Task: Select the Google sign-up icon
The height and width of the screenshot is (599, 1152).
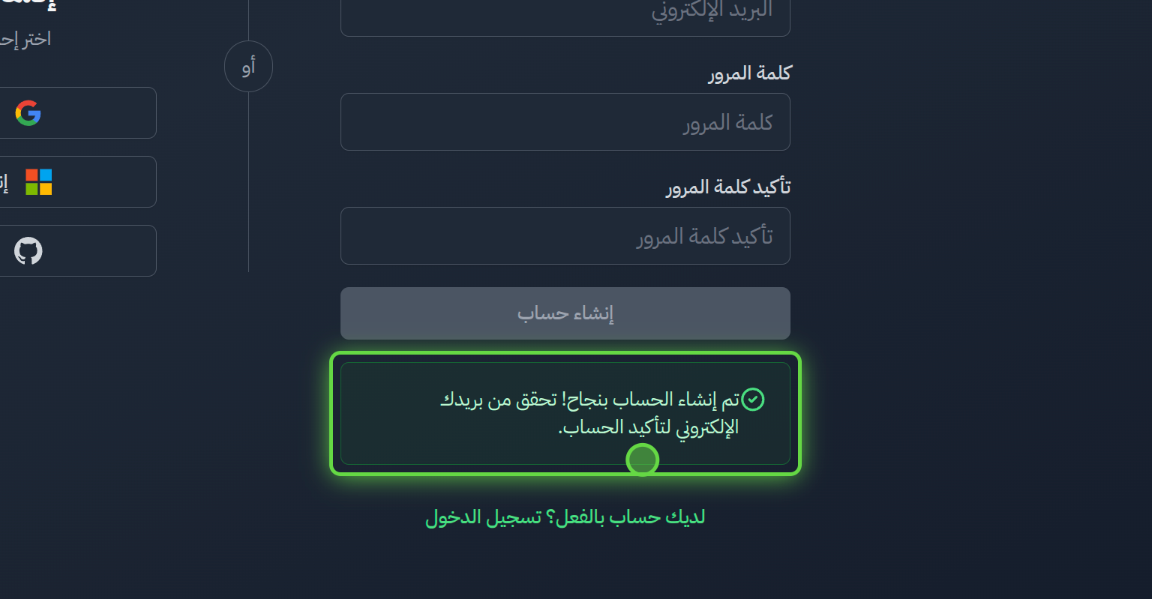Action: 27,112
